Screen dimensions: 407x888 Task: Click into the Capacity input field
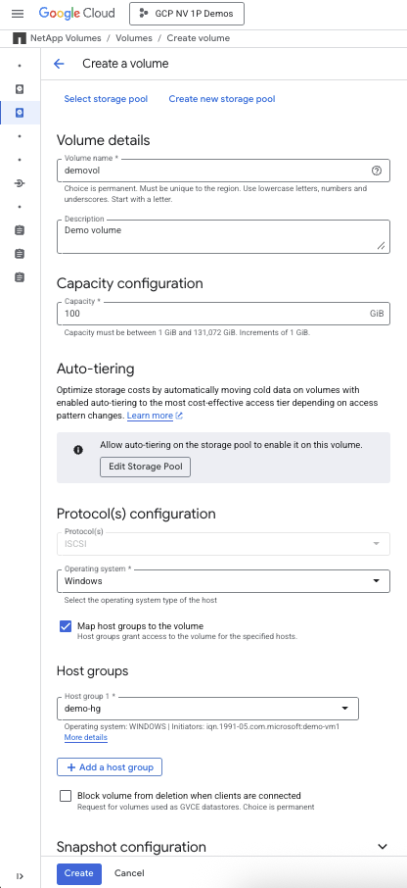coord(223,314)
